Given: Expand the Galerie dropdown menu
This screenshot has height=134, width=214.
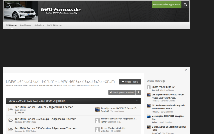Looking at the screenshot, I should (x=39, y=25).
